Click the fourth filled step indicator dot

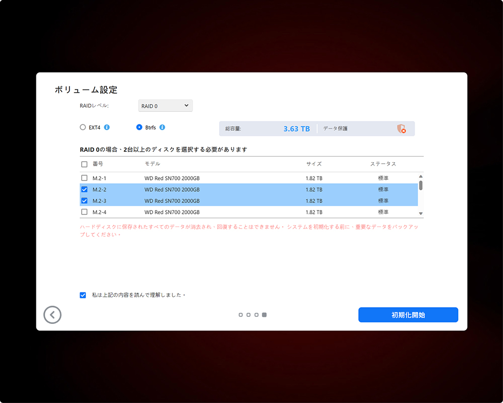[264, 315]
